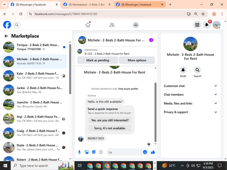This screenshot has width=227, height=170.
Task: Click the More options button
Action: (137, 60)
